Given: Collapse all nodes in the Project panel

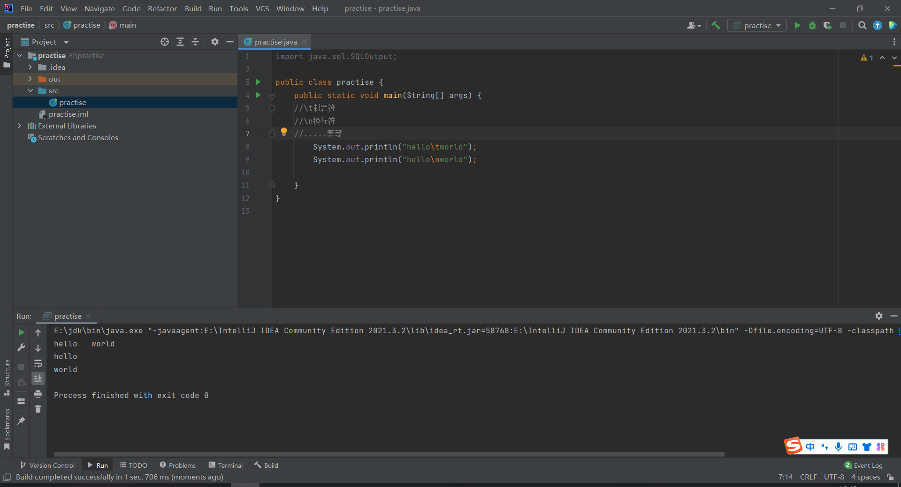Looking at the screenshot, I should (195, 42).
